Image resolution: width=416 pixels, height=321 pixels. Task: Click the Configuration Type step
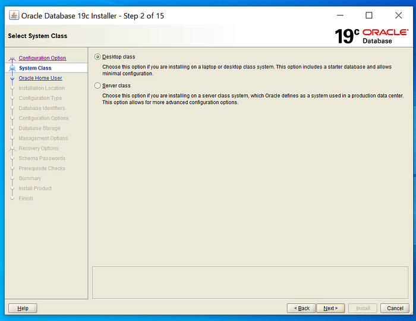coord(40,98)
